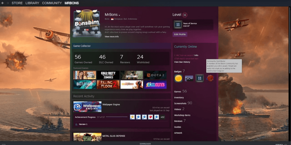Open Metal Slug Defense banner image

click(x=87, y=137)
